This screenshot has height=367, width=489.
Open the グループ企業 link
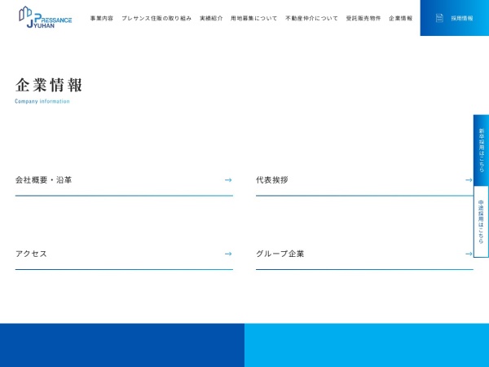(364, 254)
